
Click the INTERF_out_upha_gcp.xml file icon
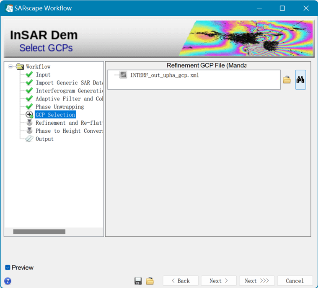[x=123, y=75]
